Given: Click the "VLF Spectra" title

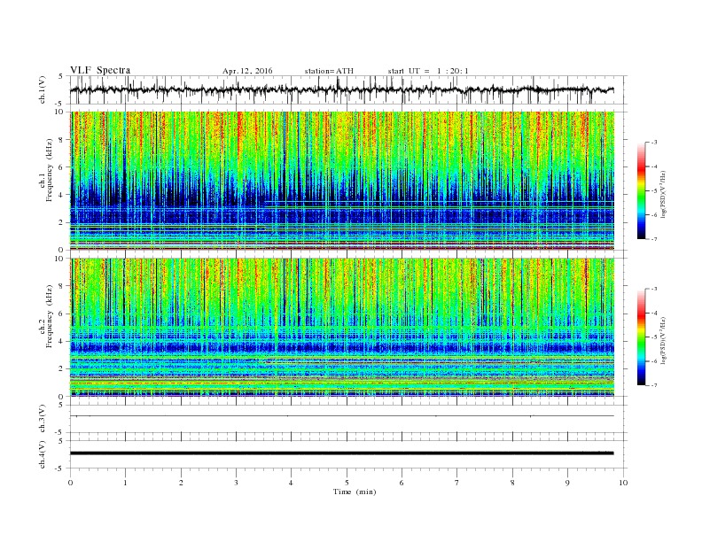Looking at the screenshot, I should pyautogui.click(x=100, y=70).
